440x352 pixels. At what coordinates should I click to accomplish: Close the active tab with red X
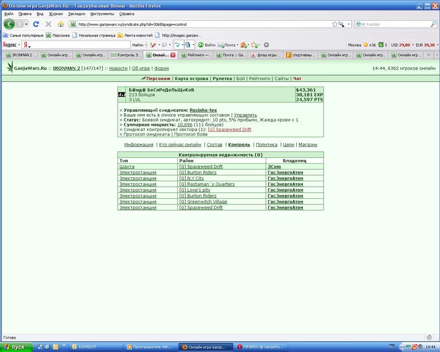pos(173,55)
